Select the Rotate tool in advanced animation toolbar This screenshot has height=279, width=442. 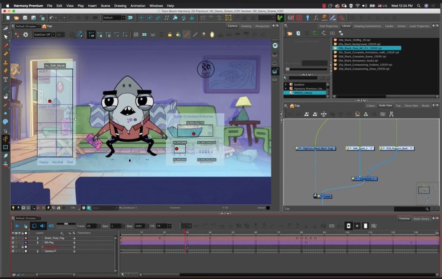pyautogui.click(x=150, y=18)
